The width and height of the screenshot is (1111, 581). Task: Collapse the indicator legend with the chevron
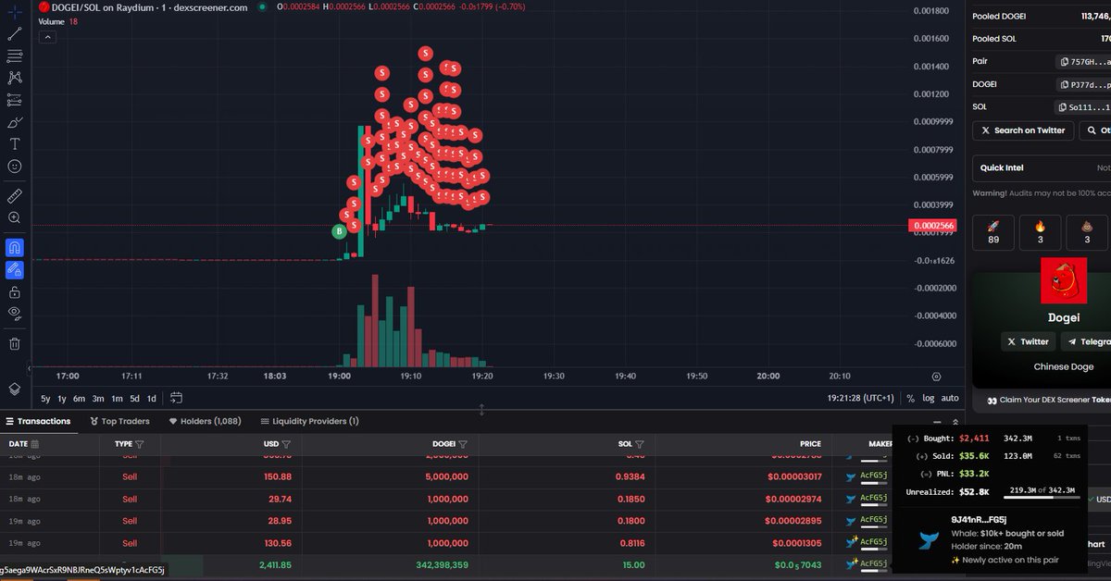47,37
